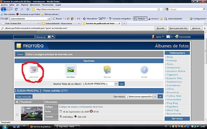Screen dimensions: 207x129
Task: Expand the Buscar en dropdown
Action: 49,37
